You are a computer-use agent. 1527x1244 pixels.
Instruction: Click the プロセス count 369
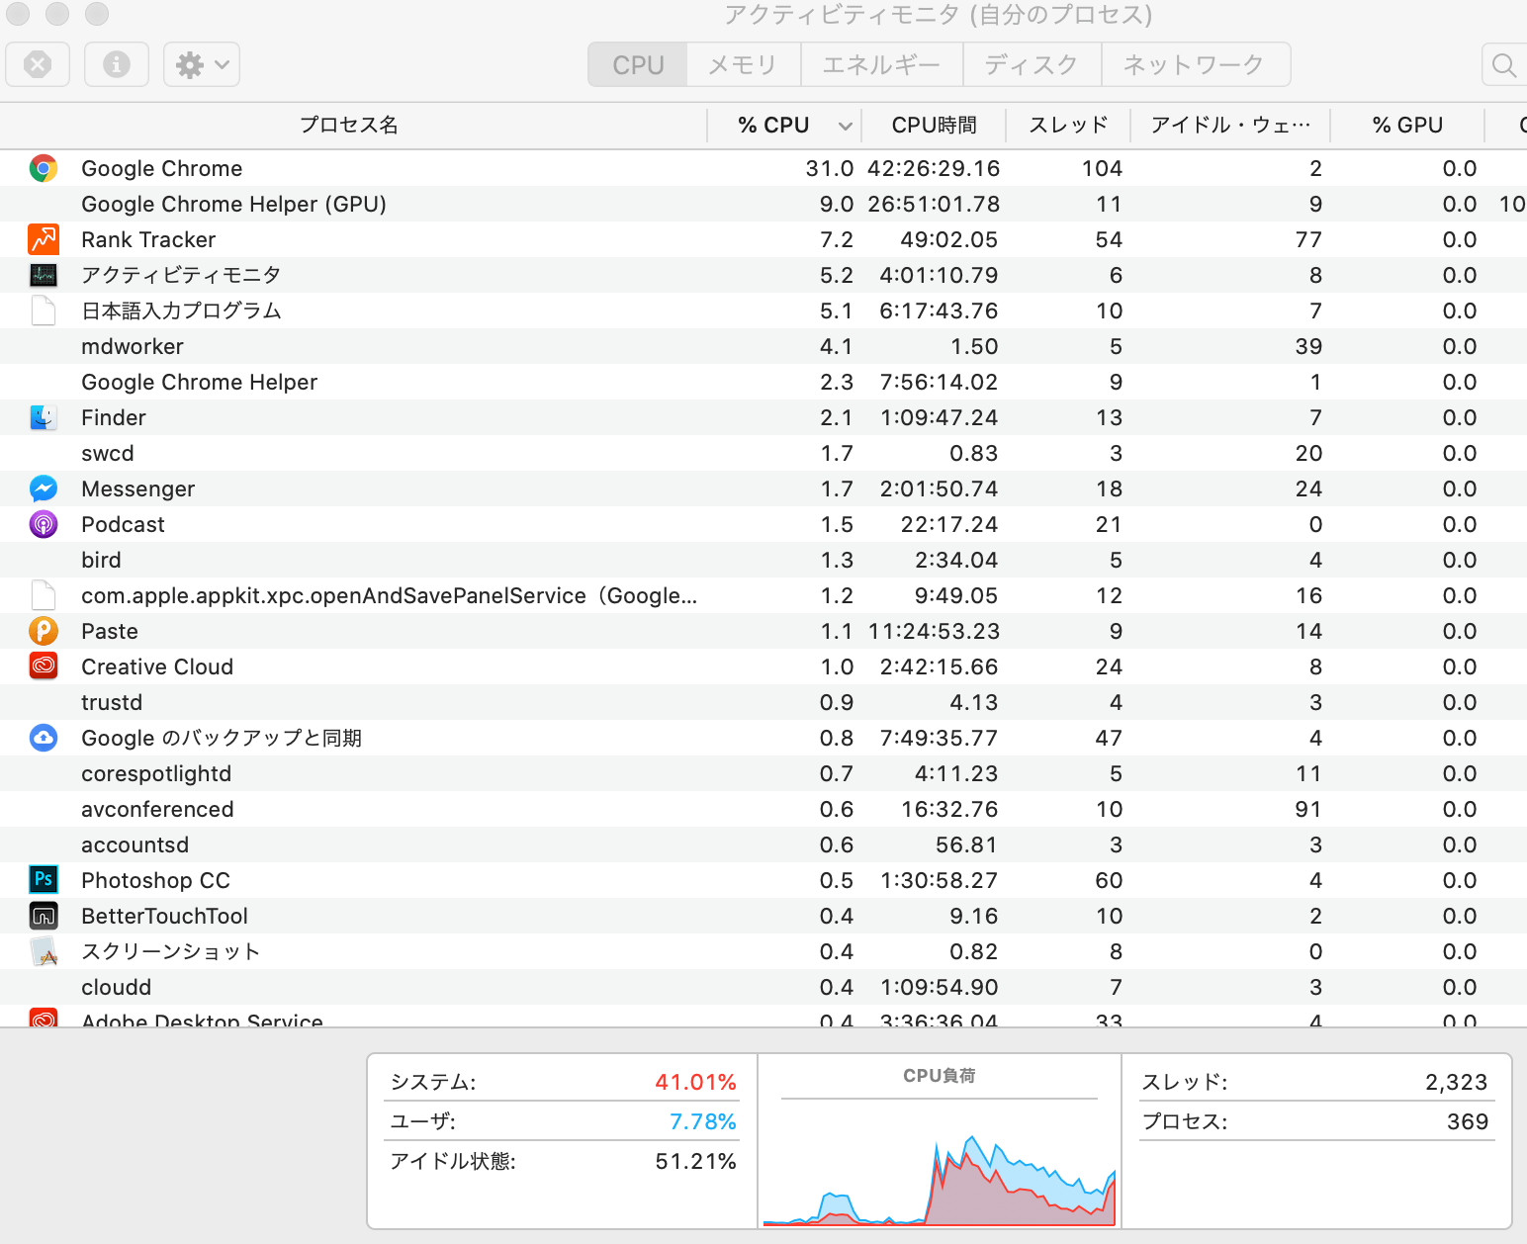coord(1468,1121)
